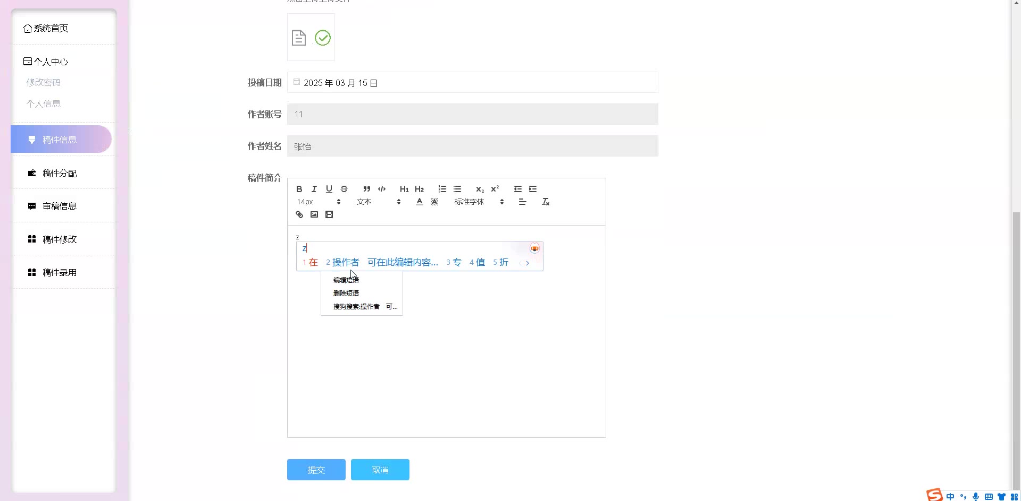Screen dimensions: 1021x501
Task: Click the 作者账号 field showing 11
Action: coord(473,114)
